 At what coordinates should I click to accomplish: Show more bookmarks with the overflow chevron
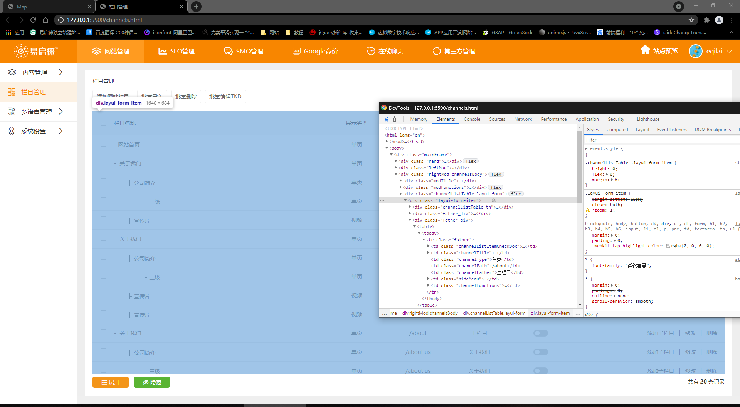(731, 32)
